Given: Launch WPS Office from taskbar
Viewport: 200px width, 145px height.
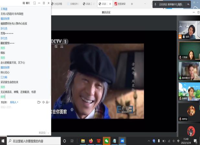Looking at the screenshot, I should pos(99,141).
